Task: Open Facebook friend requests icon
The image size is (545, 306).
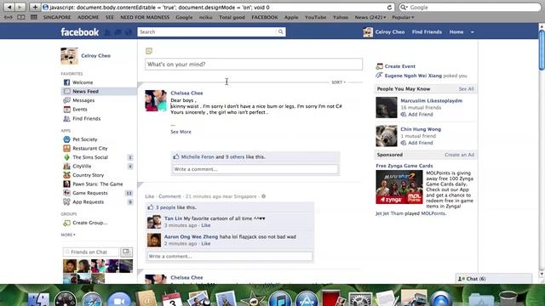Action: point(107,32)
